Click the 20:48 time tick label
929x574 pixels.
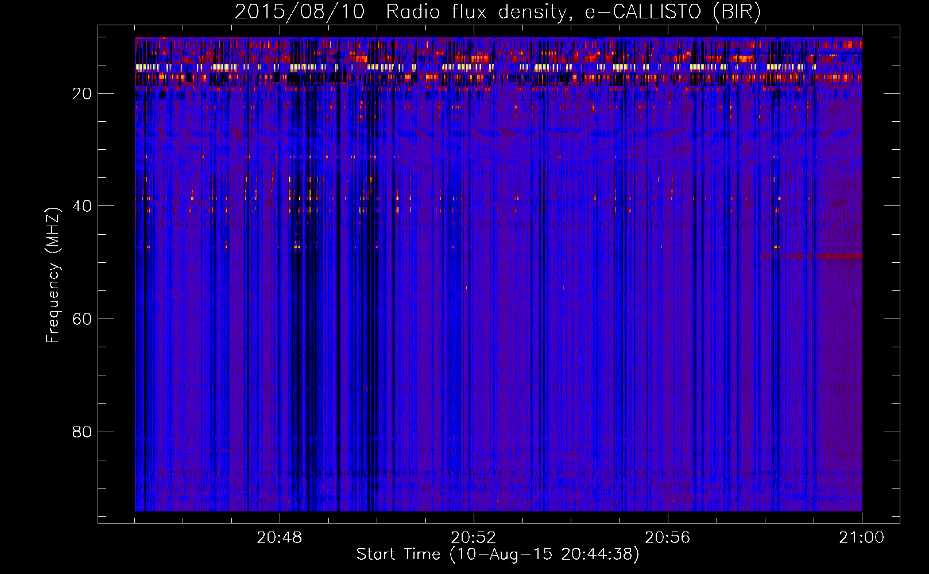(280, 538)
